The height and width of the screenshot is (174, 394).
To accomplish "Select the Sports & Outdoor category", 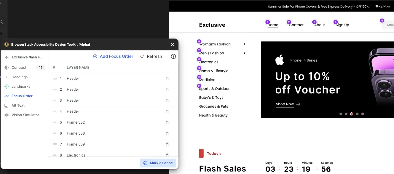I will (x=214, y=89).
